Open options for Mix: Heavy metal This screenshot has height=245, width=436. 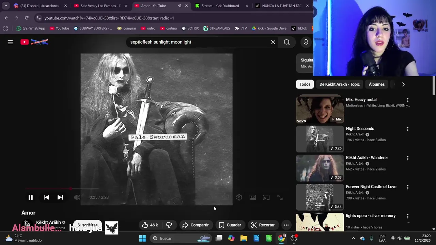pos(408,100)
